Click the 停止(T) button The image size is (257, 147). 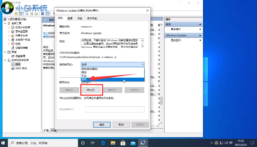tap(91, 90)
